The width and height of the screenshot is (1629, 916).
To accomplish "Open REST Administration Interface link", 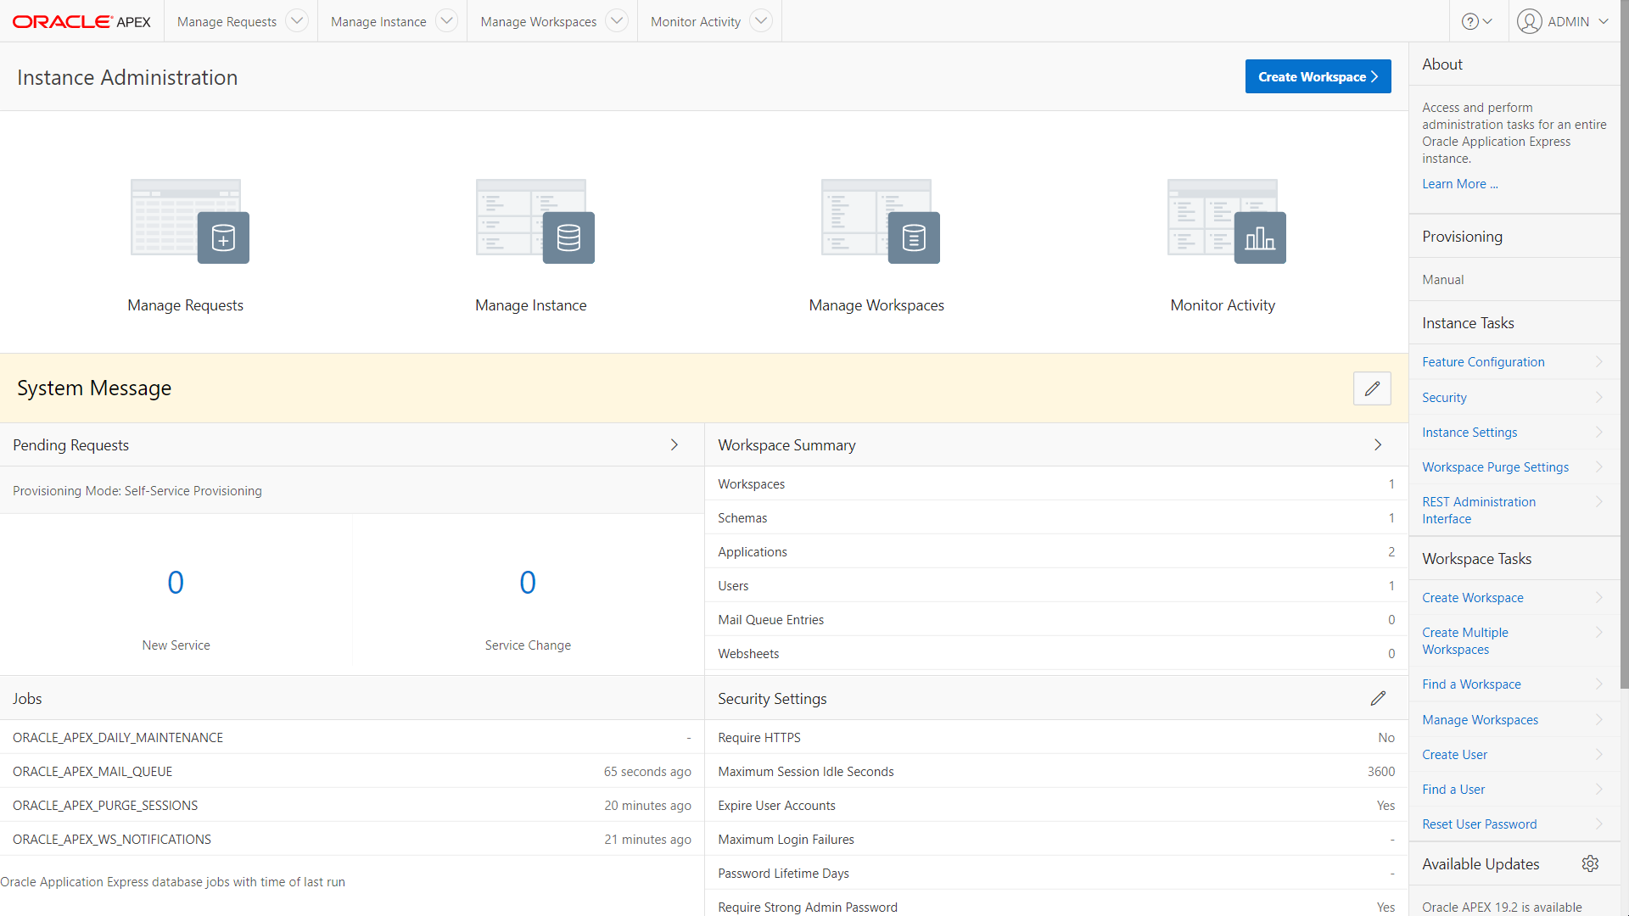I will pos(1514,510).
